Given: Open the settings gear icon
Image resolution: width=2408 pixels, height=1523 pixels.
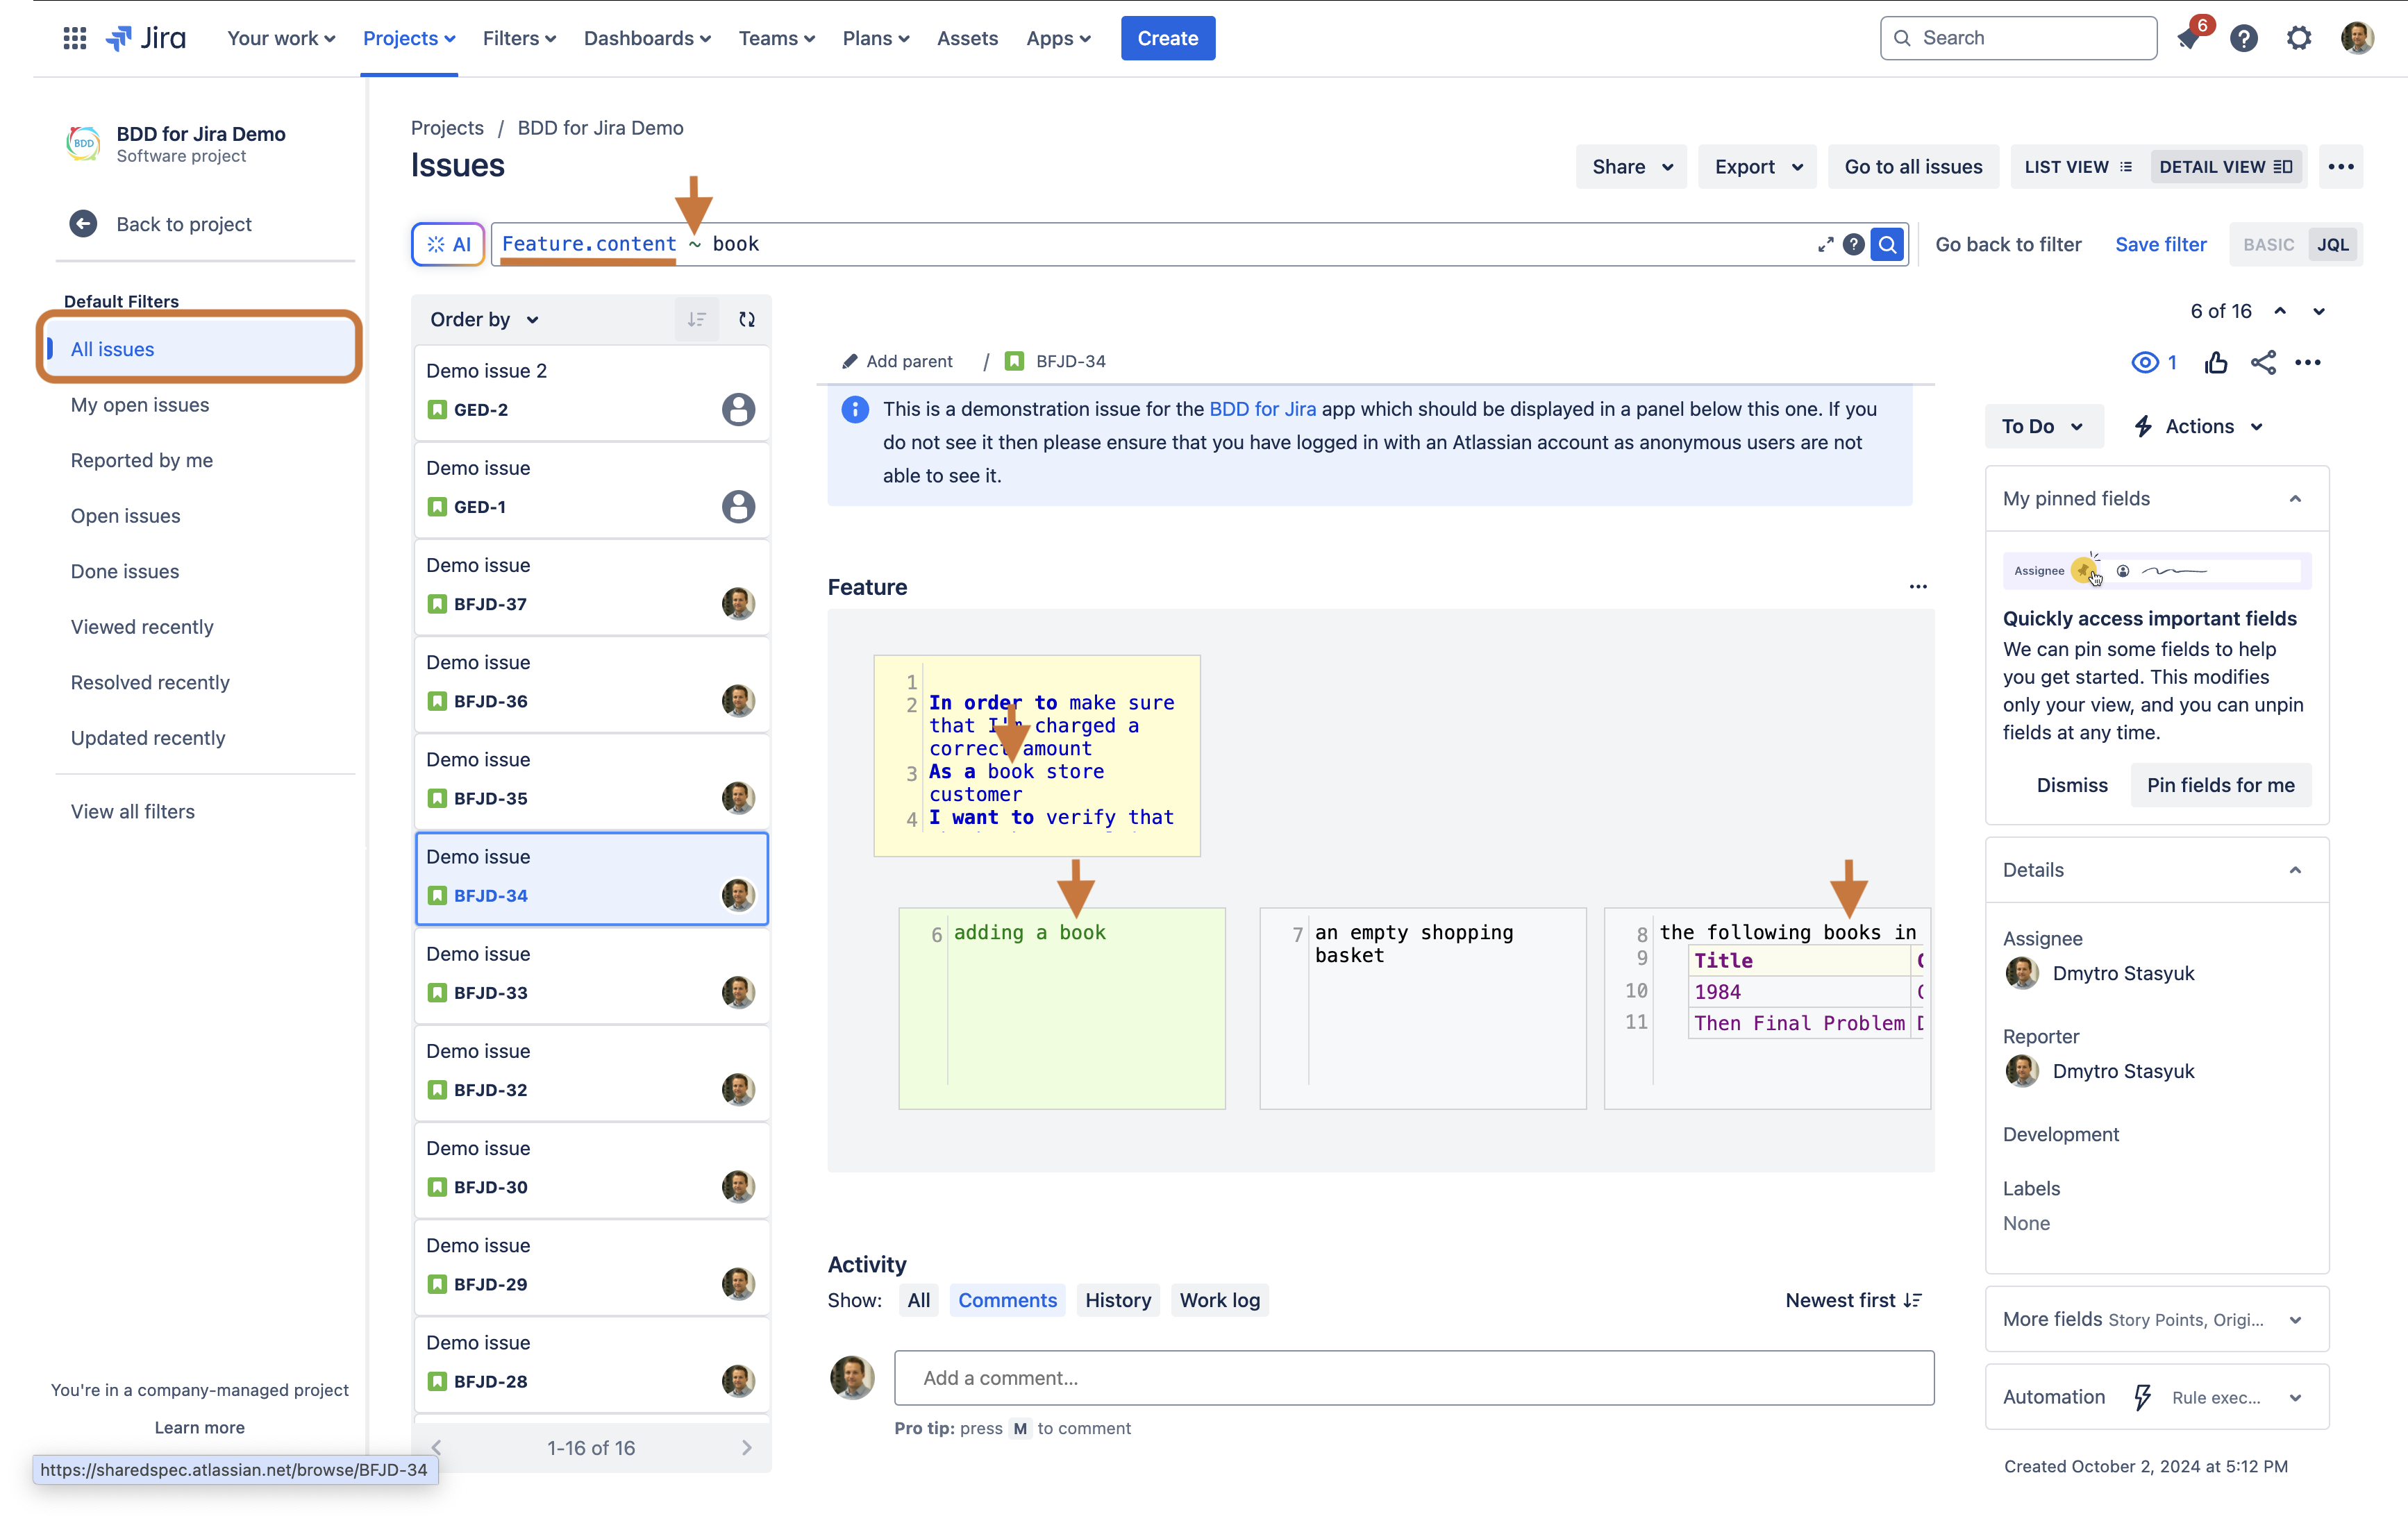Looking at the screenshot, I should (2299, 38).
